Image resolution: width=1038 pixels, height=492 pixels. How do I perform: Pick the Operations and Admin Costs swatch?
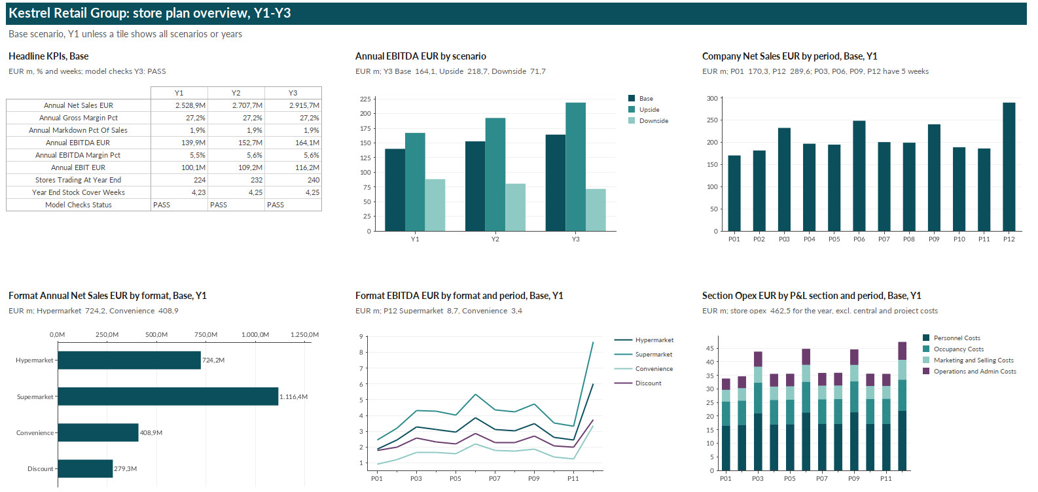[926, 372]
